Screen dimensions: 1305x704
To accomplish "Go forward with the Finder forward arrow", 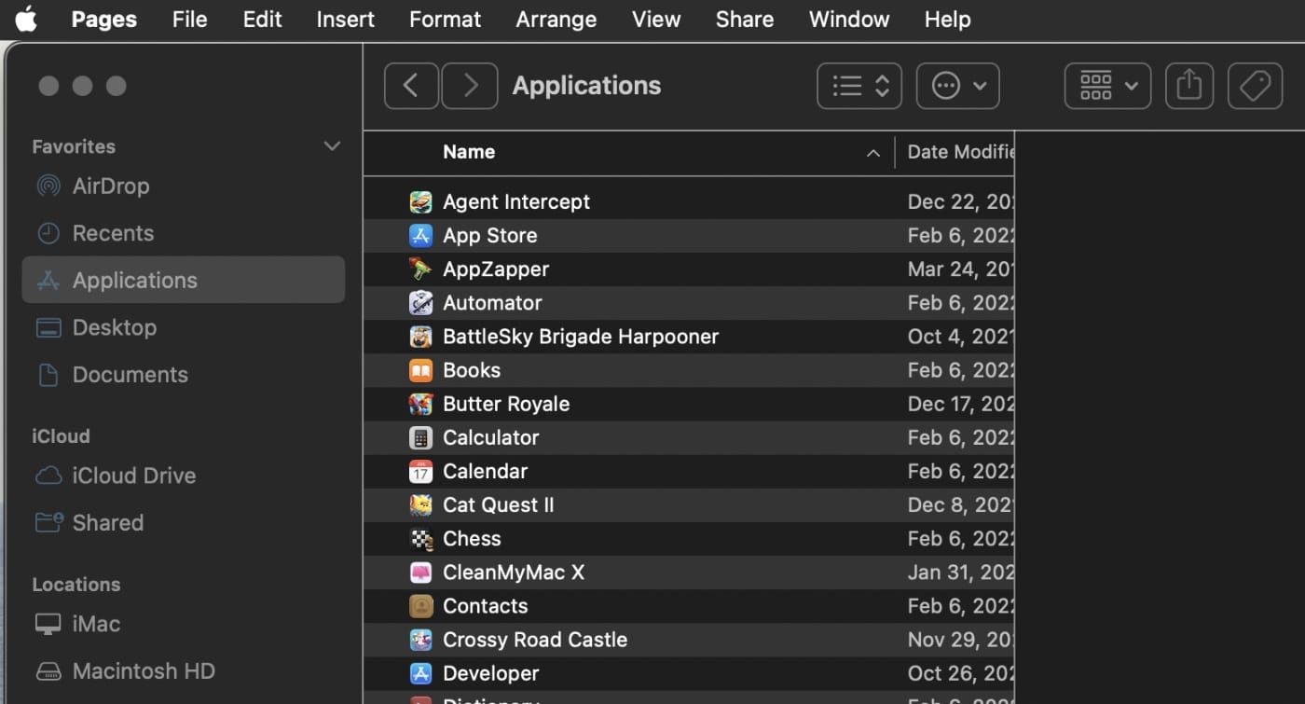I will (470, 86).
